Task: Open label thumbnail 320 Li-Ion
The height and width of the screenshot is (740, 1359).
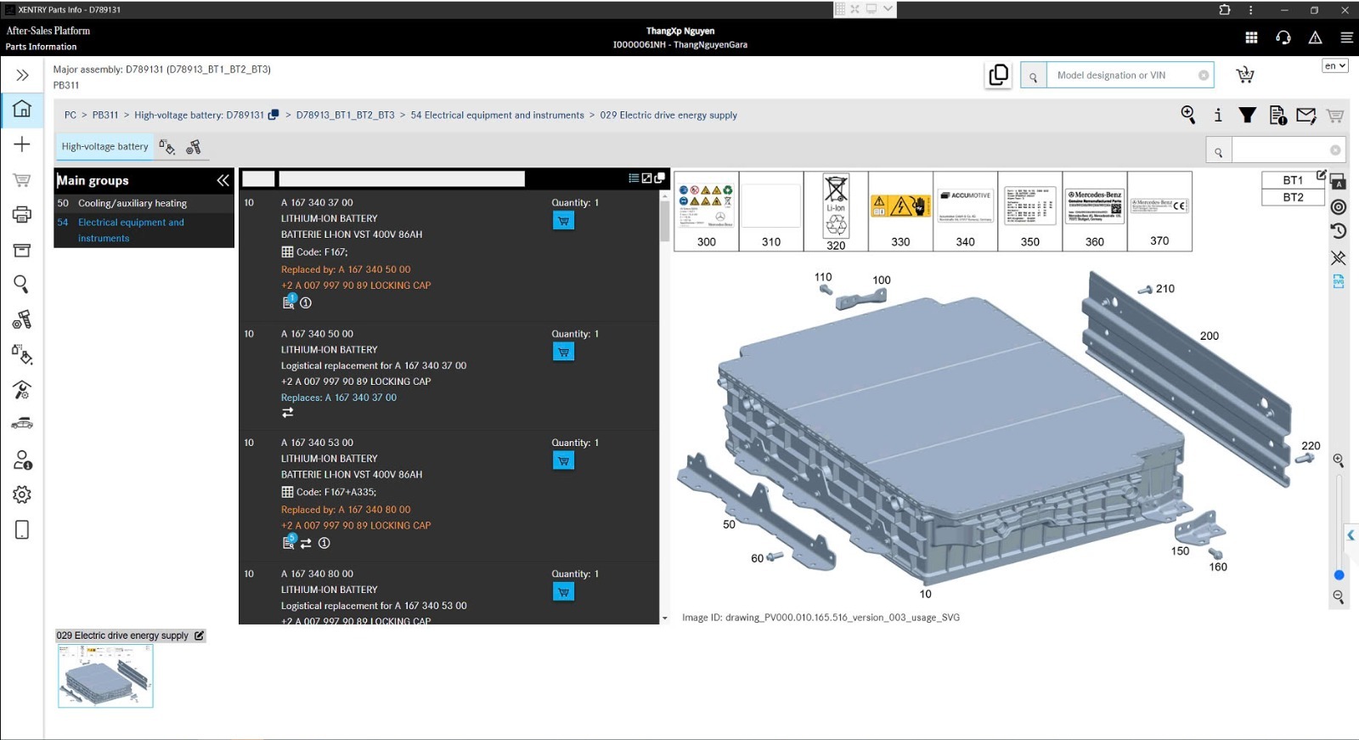Action: [836, 211]
